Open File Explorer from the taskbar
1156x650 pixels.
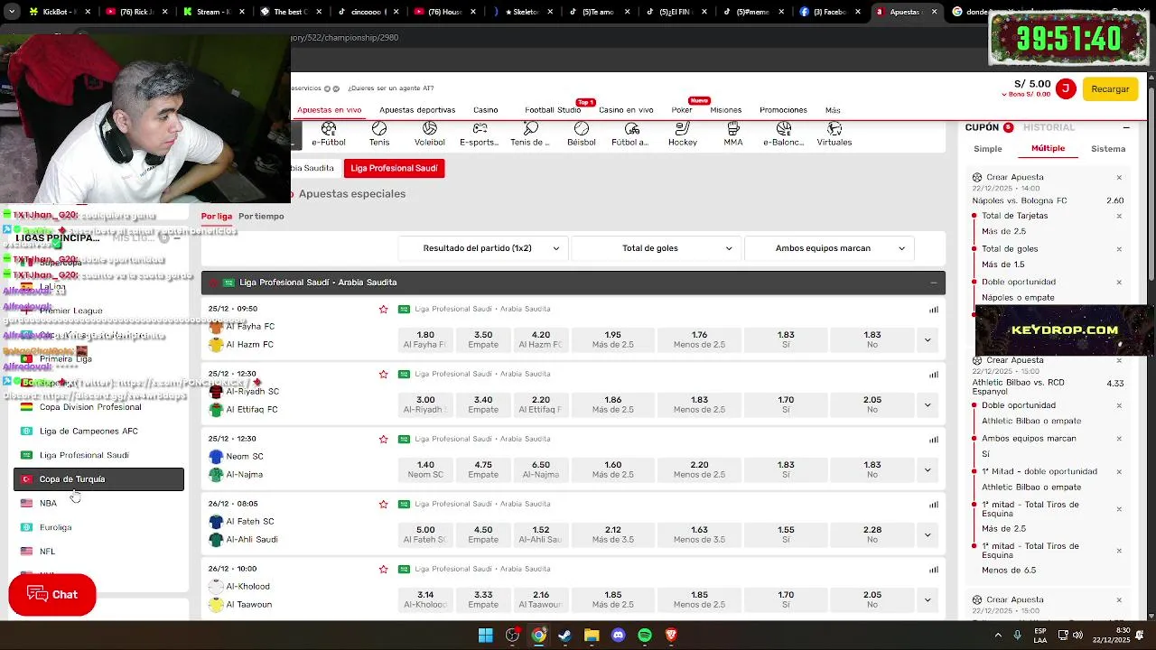592,635
